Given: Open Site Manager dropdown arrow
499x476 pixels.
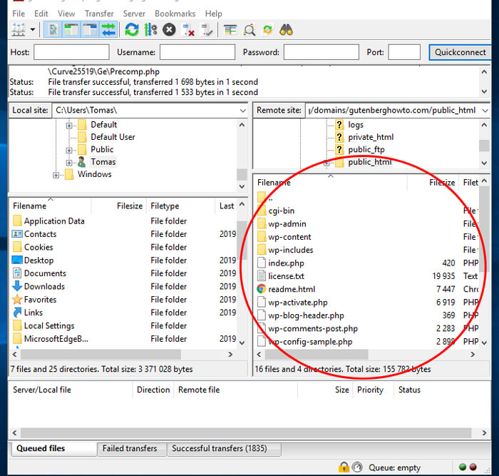Looking at the screenshot, I should point(33,30).
